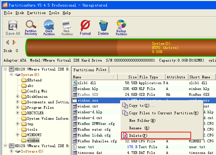
Task: Expand the tmp folder node
Action: [x=17, y=124]
